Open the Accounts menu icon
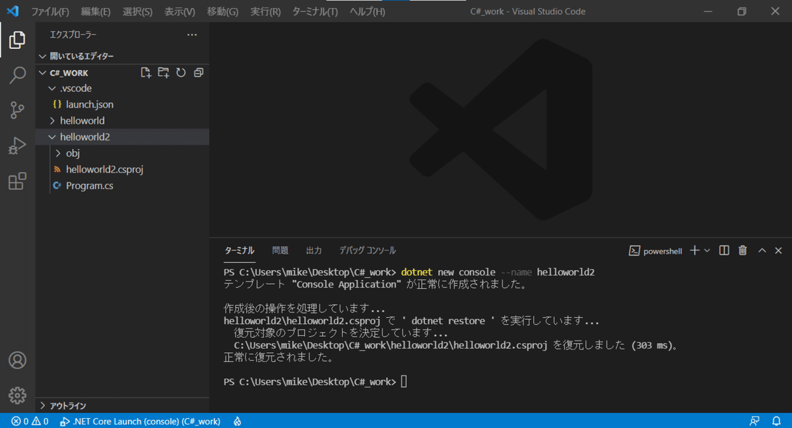The image size is (792, 428). [x=17, y=361]
